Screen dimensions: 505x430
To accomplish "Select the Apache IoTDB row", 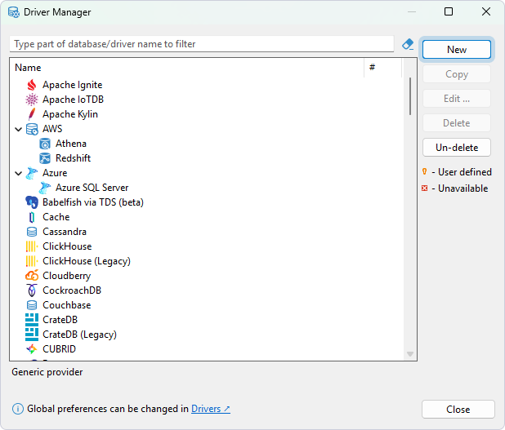I will (x=73, y=100).
